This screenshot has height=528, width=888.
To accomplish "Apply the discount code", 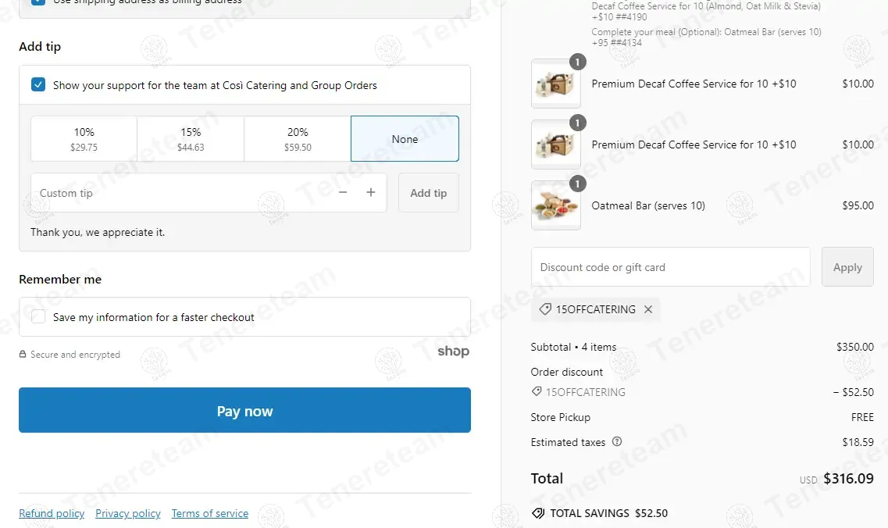I will click(x=847, y=267).
